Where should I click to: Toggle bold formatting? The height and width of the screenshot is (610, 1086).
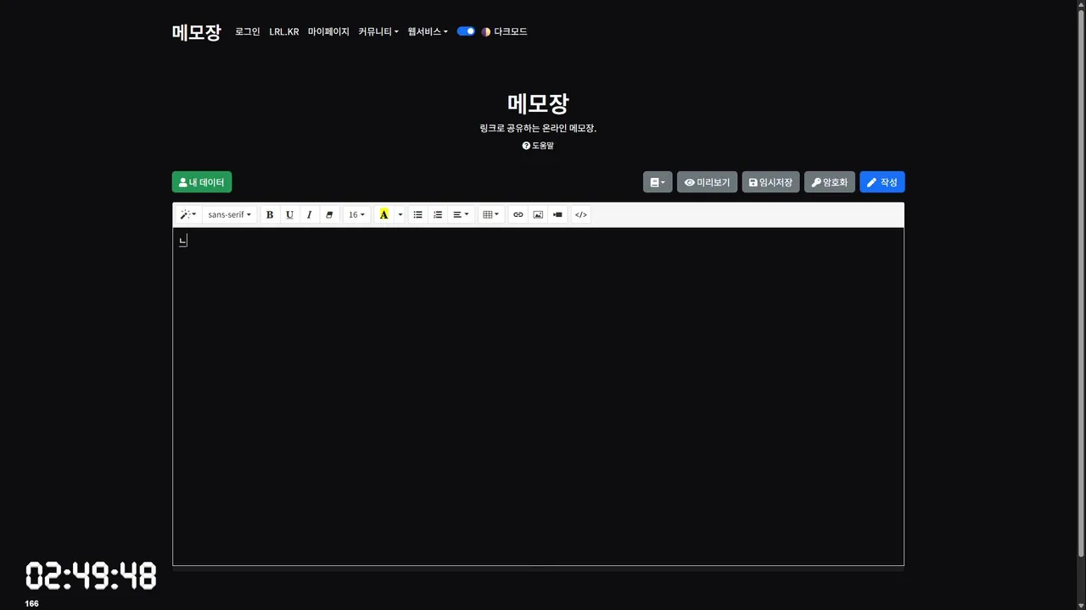(270, 215)
